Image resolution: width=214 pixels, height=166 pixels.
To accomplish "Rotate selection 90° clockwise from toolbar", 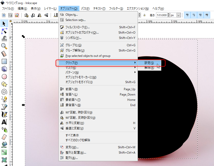I will tap(33, 15).
